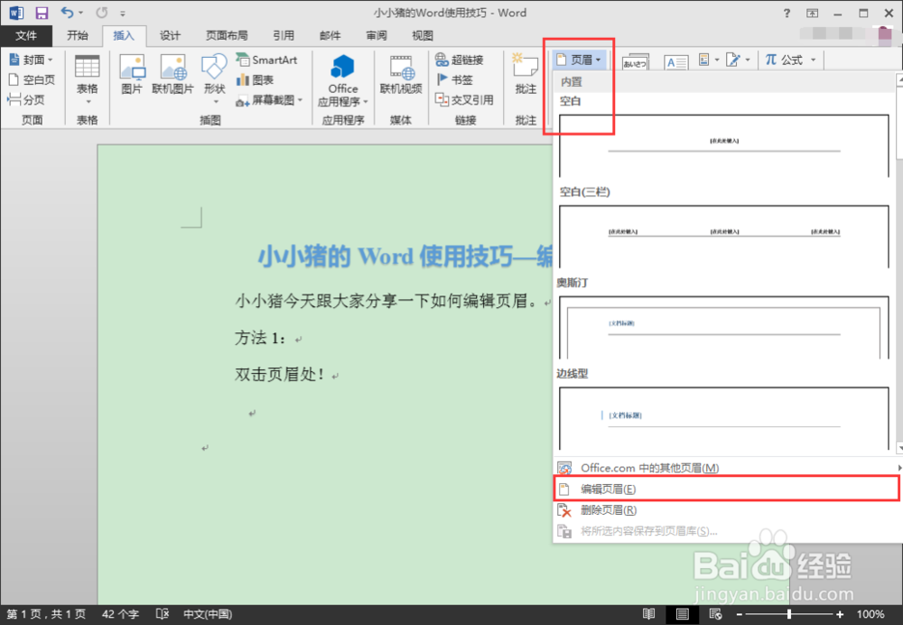
Task: Switch to the 引用 tab
Action: coord(284,36)
